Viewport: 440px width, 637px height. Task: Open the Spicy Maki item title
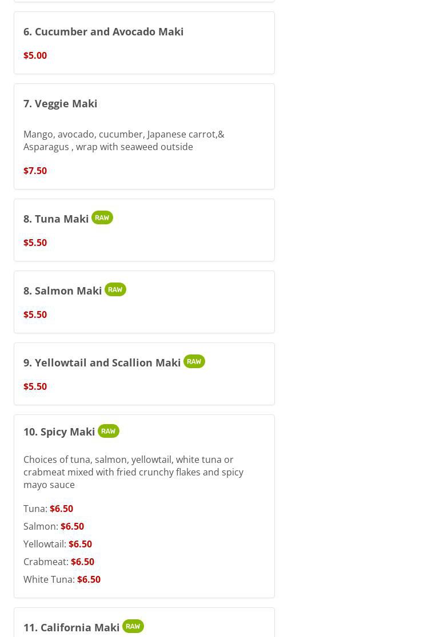click(x=59, y=432)
